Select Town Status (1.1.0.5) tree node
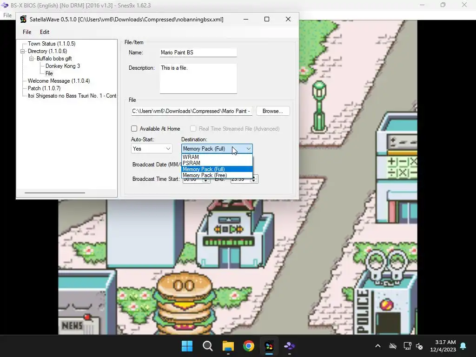The height and width of the screenshot is (357, 476). click(x=52, y=44)
